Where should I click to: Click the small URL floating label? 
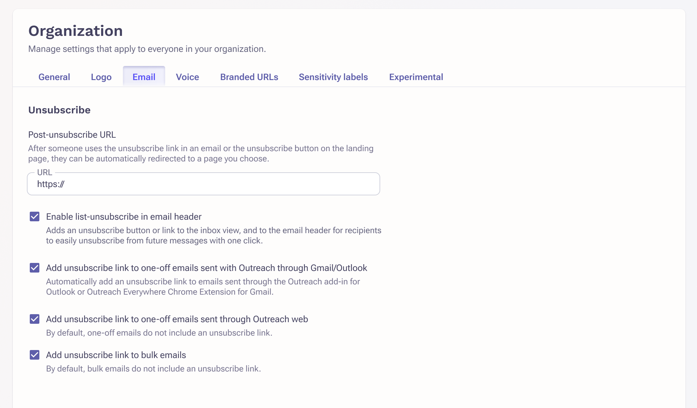coord(44,172)
